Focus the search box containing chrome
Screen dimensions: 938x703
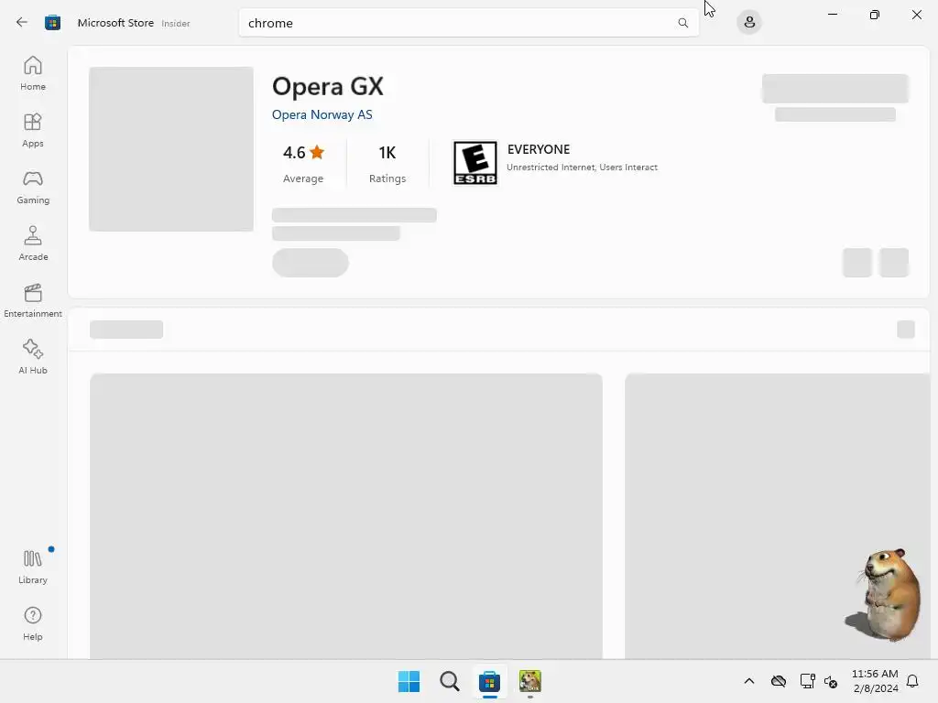(468, 23)
